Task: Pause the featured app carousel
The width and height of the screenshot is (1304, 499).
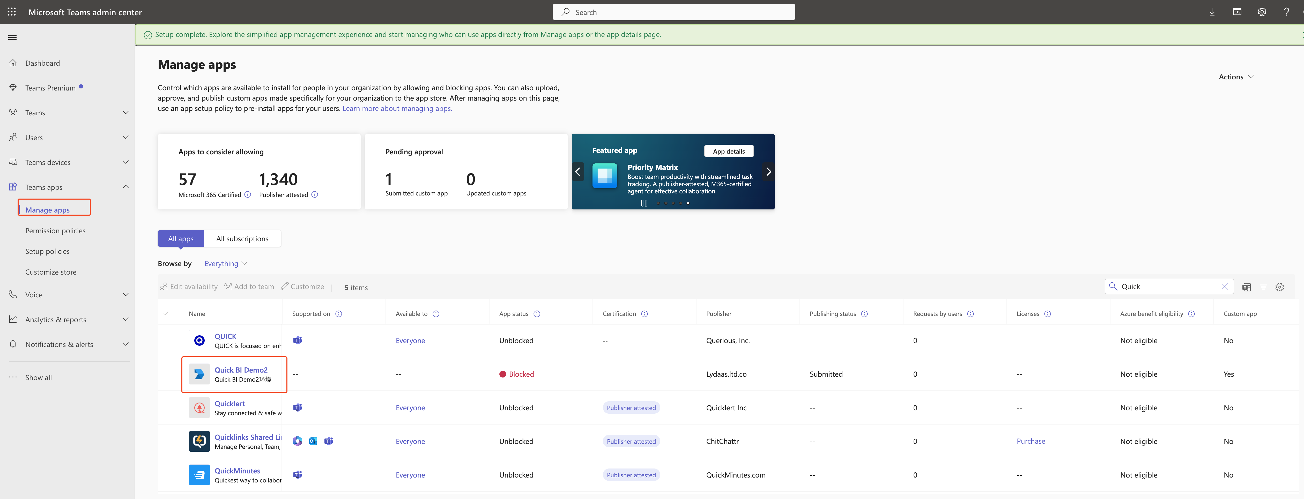Action: tap(644, 203)
